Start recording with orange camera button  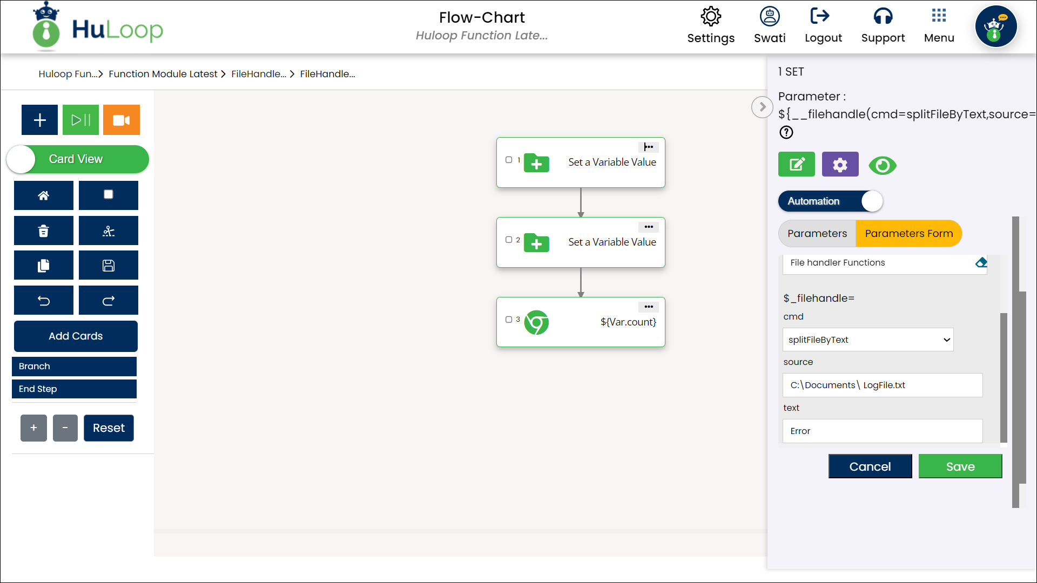point(122,120)
